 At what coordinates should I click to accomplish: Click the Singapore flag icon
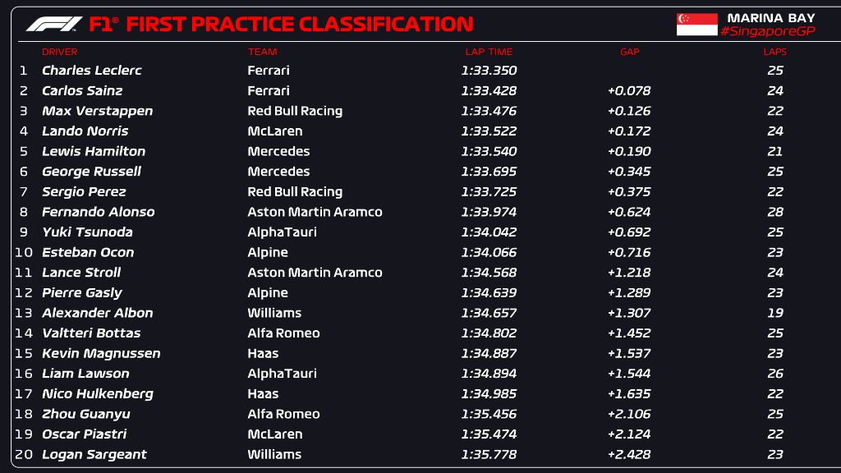(x=696, y=24)
